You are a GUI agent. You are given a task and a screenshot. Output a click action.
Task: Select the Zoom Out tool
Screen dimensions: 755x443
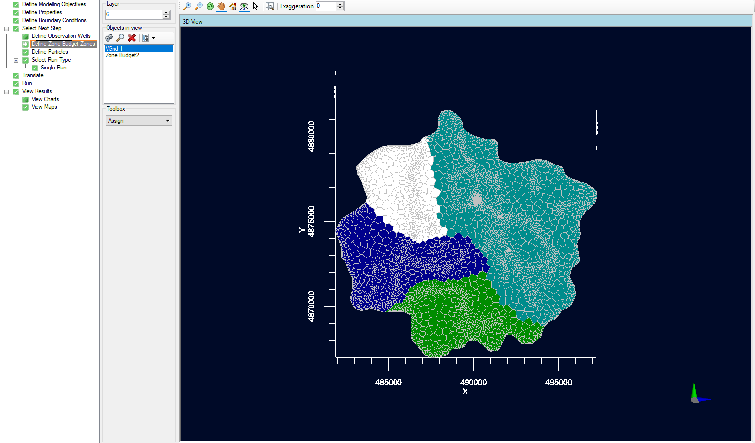coord(198,6)
